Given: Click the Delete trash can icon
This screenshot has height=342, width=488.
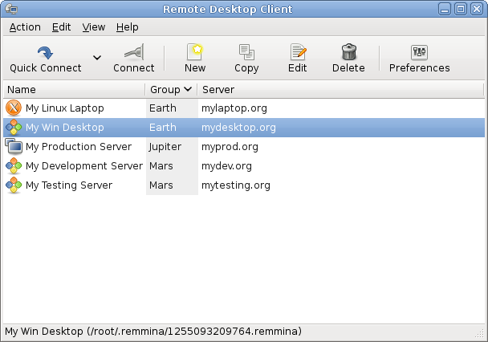Looking at the screenshot, I should tap(348, 53).
